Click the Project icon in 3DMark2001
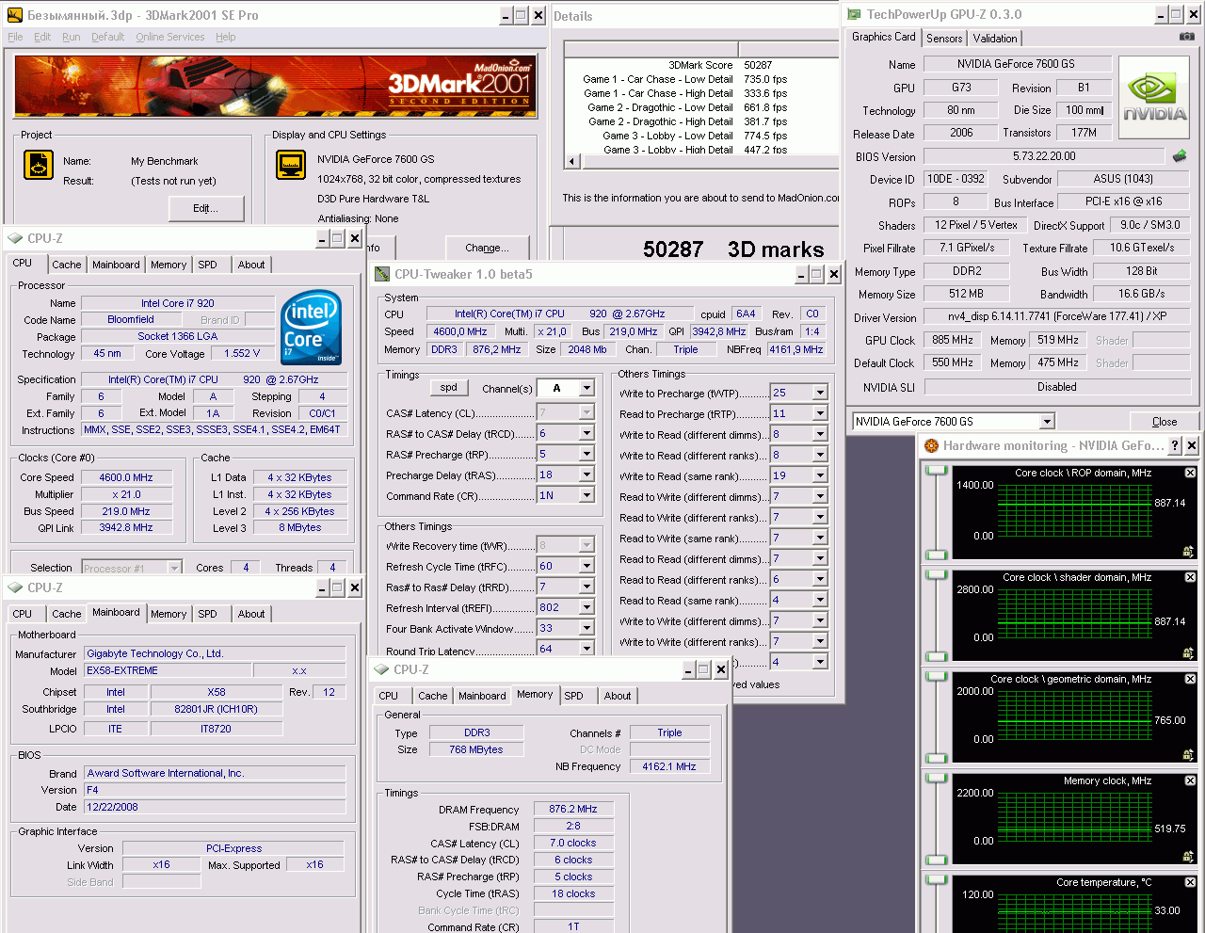Image resolution: width=1205 pixels, height=933 pixels. [39, 165]
